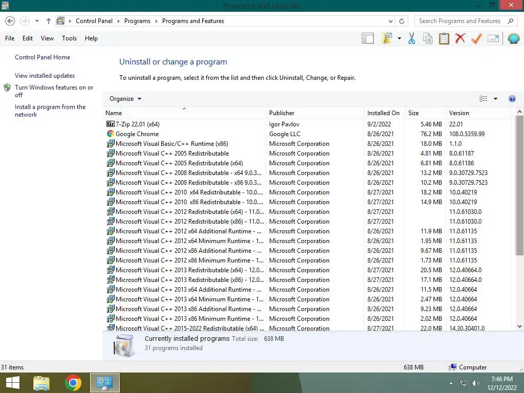Image resolution: width=524 pixels, height=393 pixels.
Task: Sort list by Name column header
Action: pos(184,113)
